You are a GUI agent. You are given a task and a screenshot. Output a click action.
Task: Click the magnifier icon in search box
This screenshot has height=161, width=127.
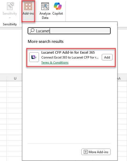coord(32,31)
